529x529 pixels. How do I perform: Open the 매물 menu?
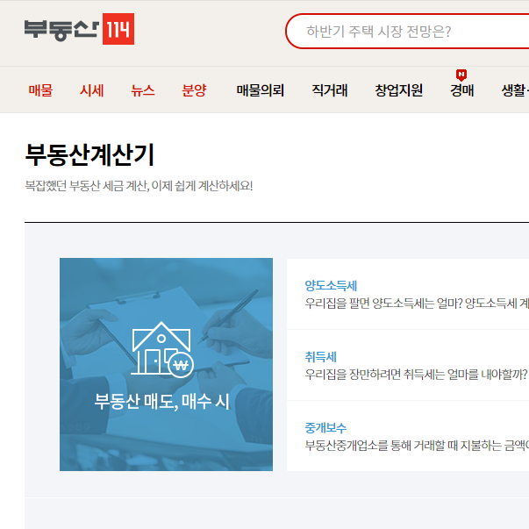click(x=40, y=90)
